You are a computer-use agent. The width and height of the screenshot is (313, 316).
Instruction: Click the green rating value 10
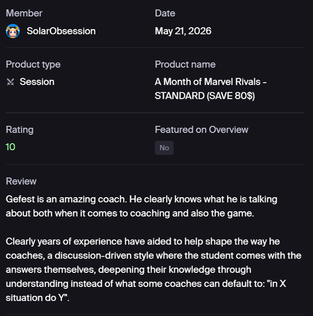tap(11, 147)
